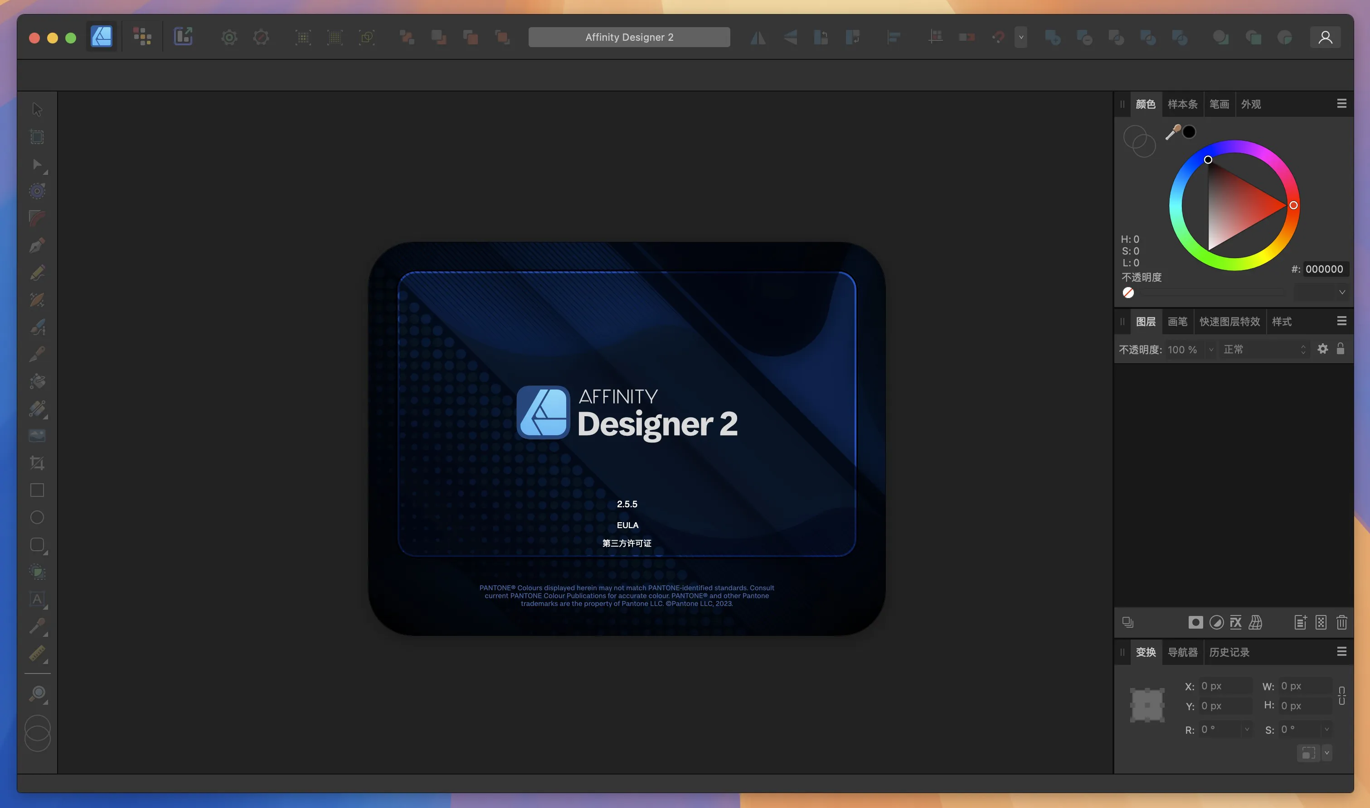The image size is (1370, 808).
Task: Open the rotation R value dropdown
Action: (1247, 729)
